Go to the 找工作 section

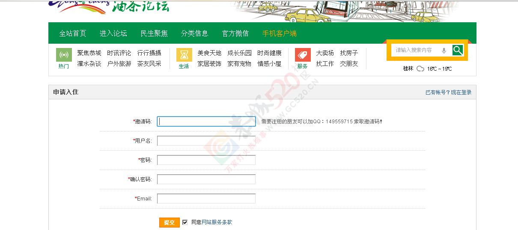tap(325, 64)
